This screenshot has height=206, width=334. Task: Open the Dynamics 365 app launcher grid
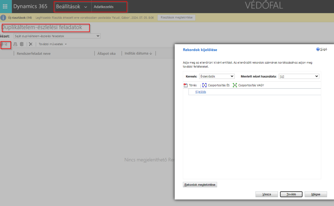click(5, 7)
